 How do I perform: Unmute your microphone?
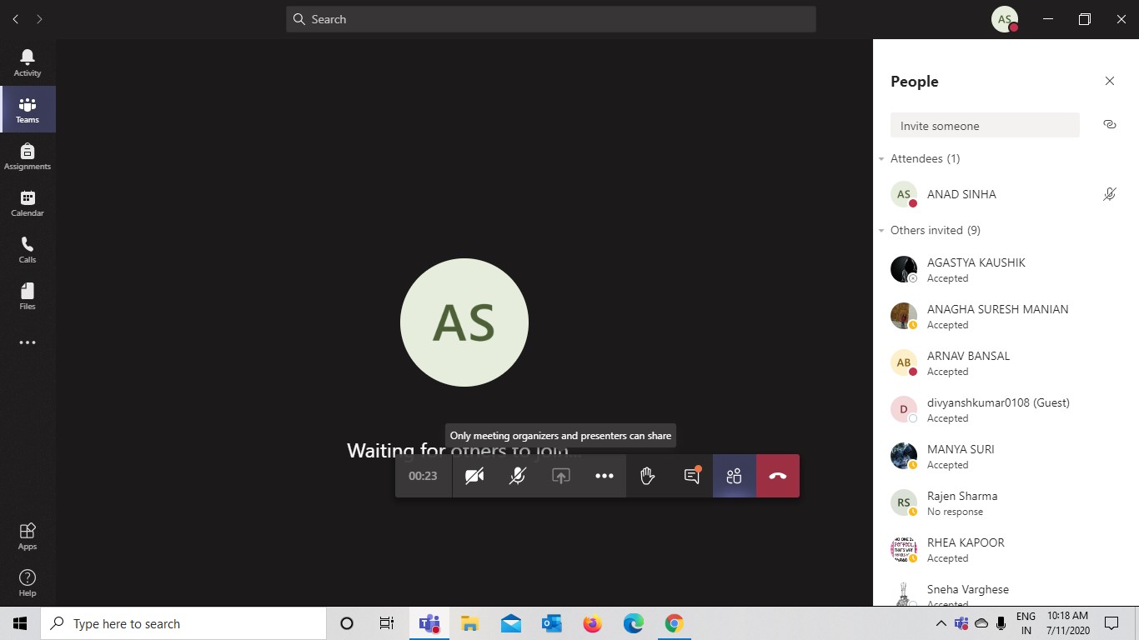point(517,476)
